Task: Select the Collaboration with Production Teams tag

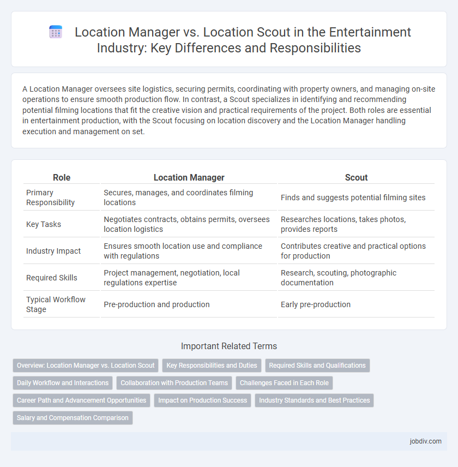Action: pyautogui.click(x=174, y=383)
